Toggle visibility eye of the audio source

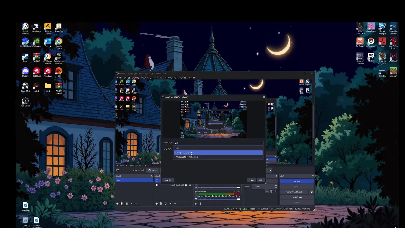pyautogui.click(x=186, y=185)
